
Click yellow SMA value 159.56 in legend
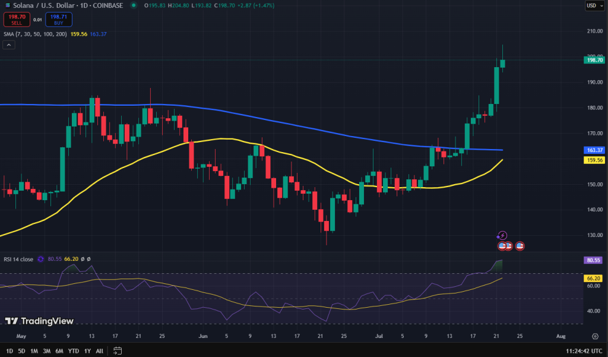pyautogui.click(x=79, y=34)
